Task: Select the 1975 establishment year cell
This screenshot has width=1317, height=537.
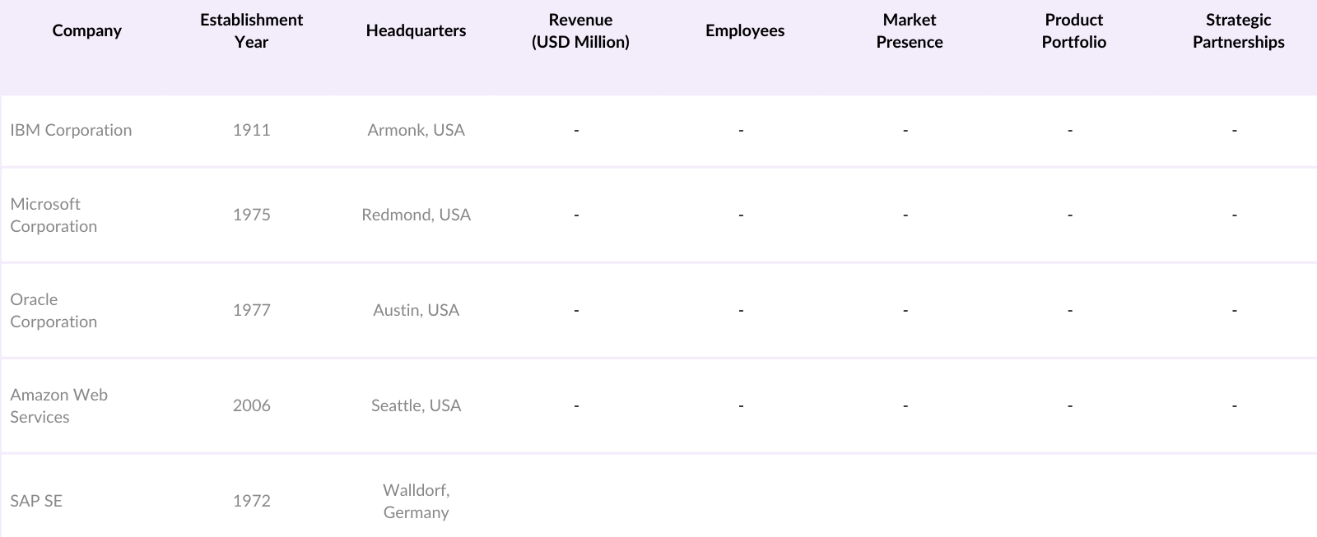Action: click(x=251, y=215)
